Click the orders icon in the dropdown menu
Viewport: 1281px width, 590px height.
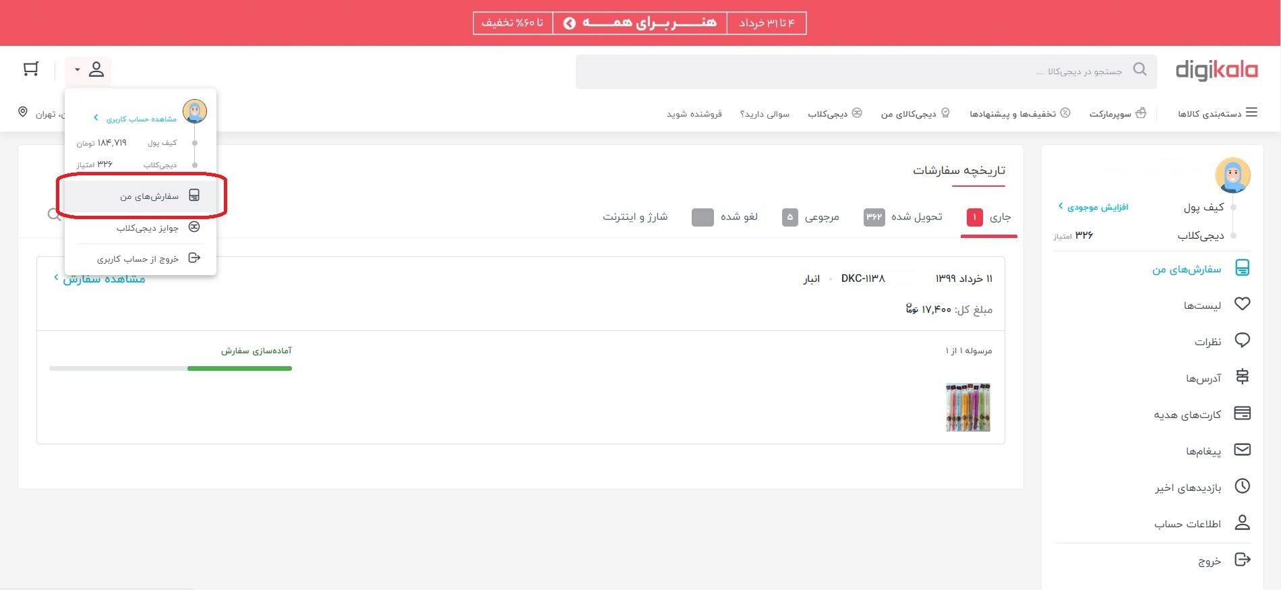click(x=194, y=195)
